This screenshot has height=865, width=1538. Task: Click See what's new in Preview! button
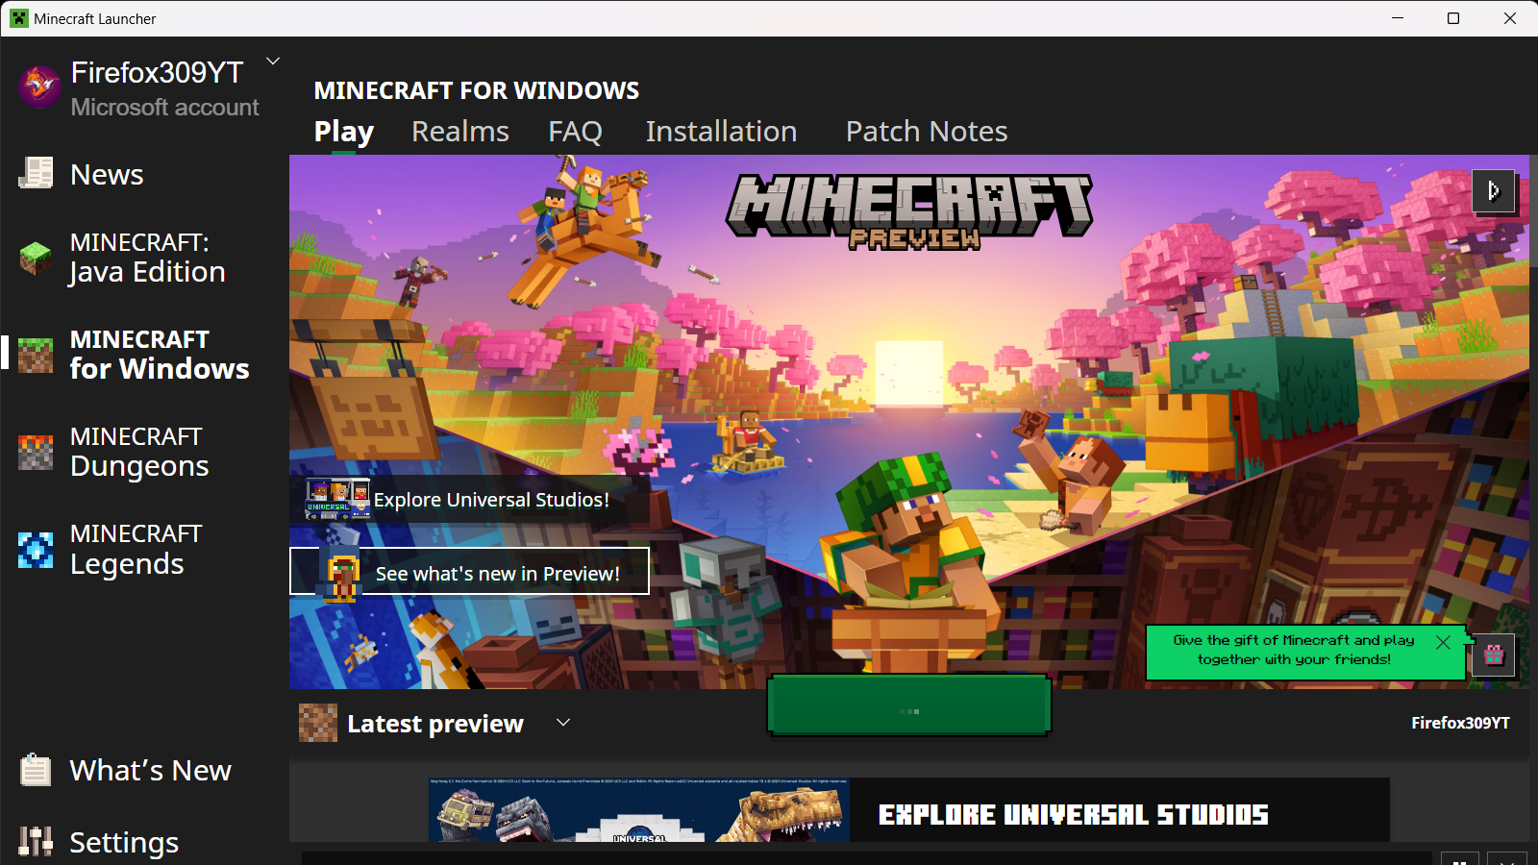[470, 573]
